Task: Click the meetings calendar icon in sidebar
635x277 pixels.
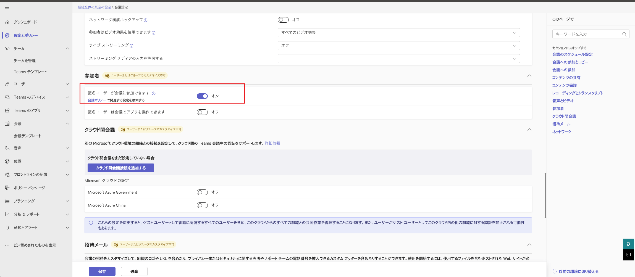Action: (7, 124)
